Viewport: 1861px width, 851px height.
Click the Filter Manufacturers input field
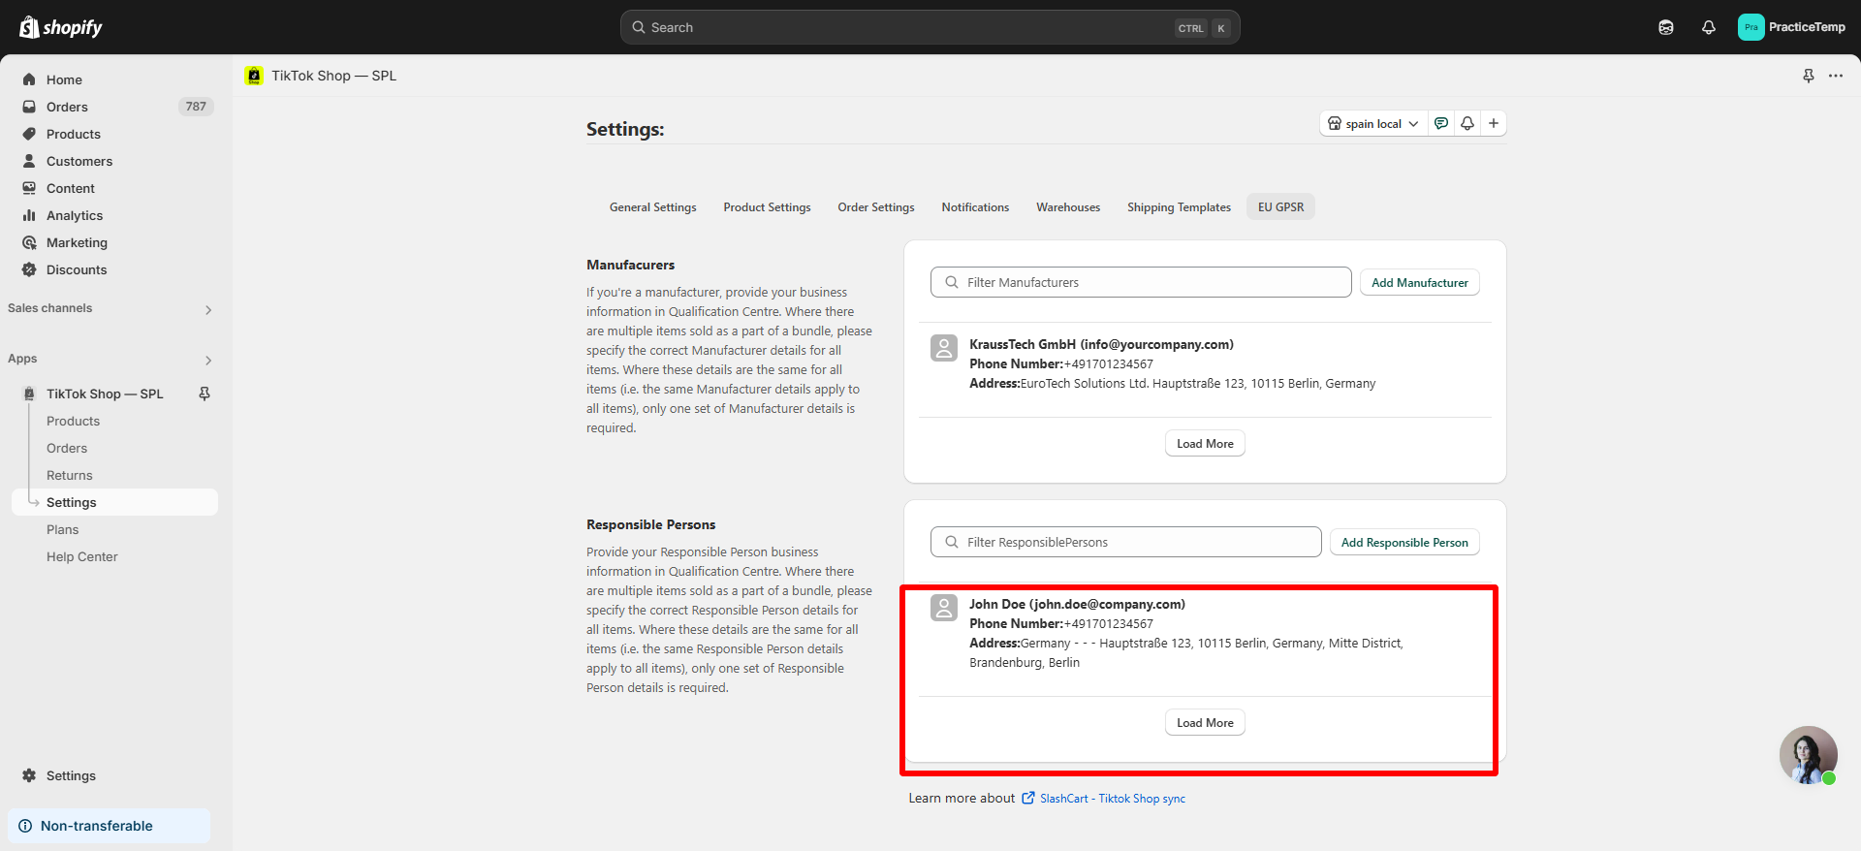1141,282
